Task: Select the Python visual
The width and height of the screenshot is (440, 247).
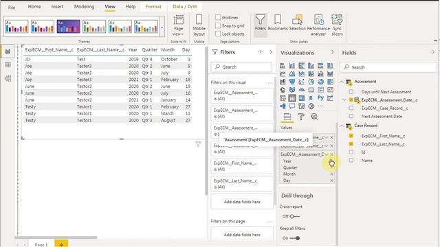Action: (x=321, y=98)
